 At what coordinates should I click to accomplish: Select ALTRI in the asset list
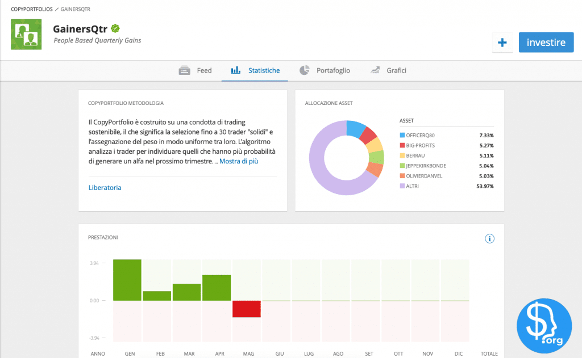pyautogui.click(x=413, y=186)
